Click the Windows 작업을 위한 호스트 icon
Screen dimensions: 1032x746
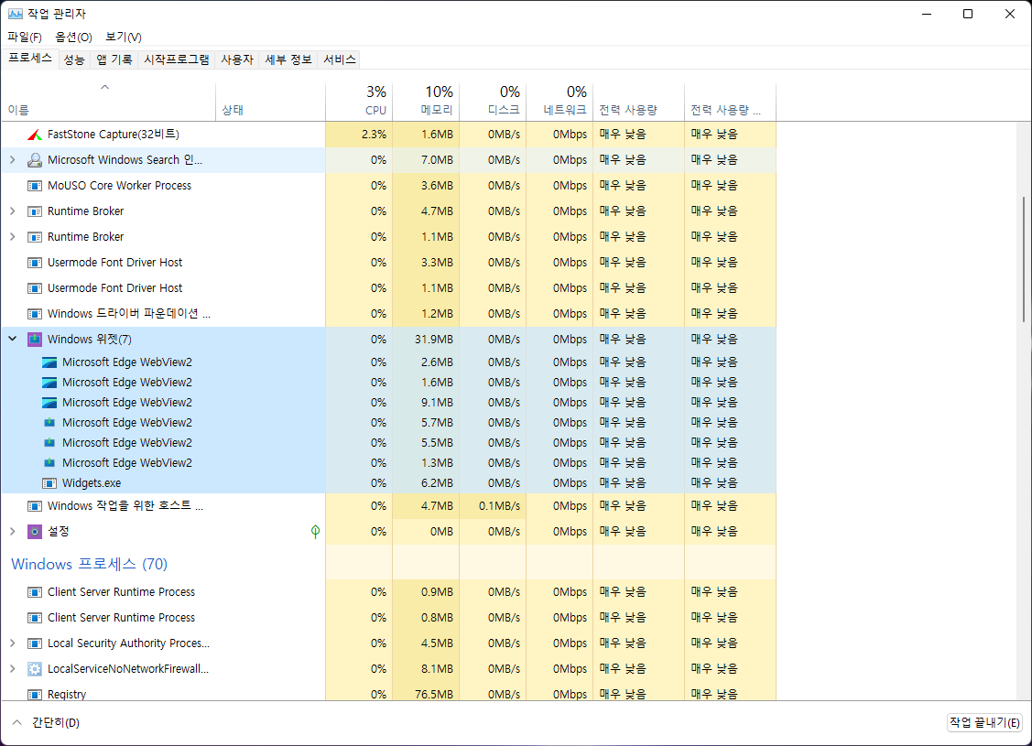click(34, 506)
